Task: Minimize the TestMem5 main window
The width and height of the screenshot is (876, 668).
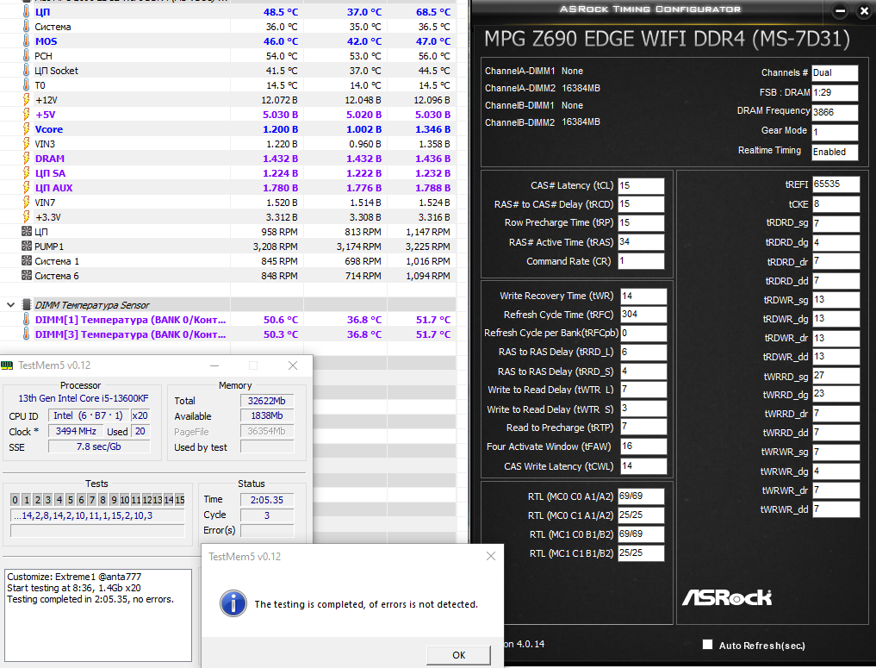Action: (x=214, y=365)
